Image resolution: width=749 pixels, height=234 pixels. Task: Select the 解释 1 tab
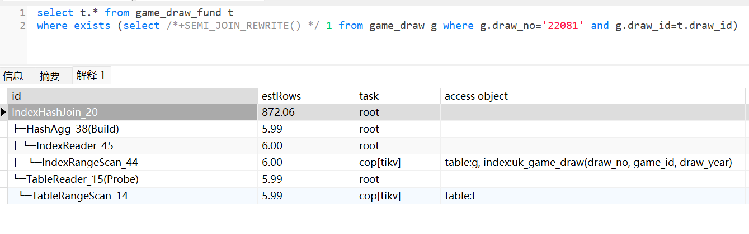(x=91, y=75)
